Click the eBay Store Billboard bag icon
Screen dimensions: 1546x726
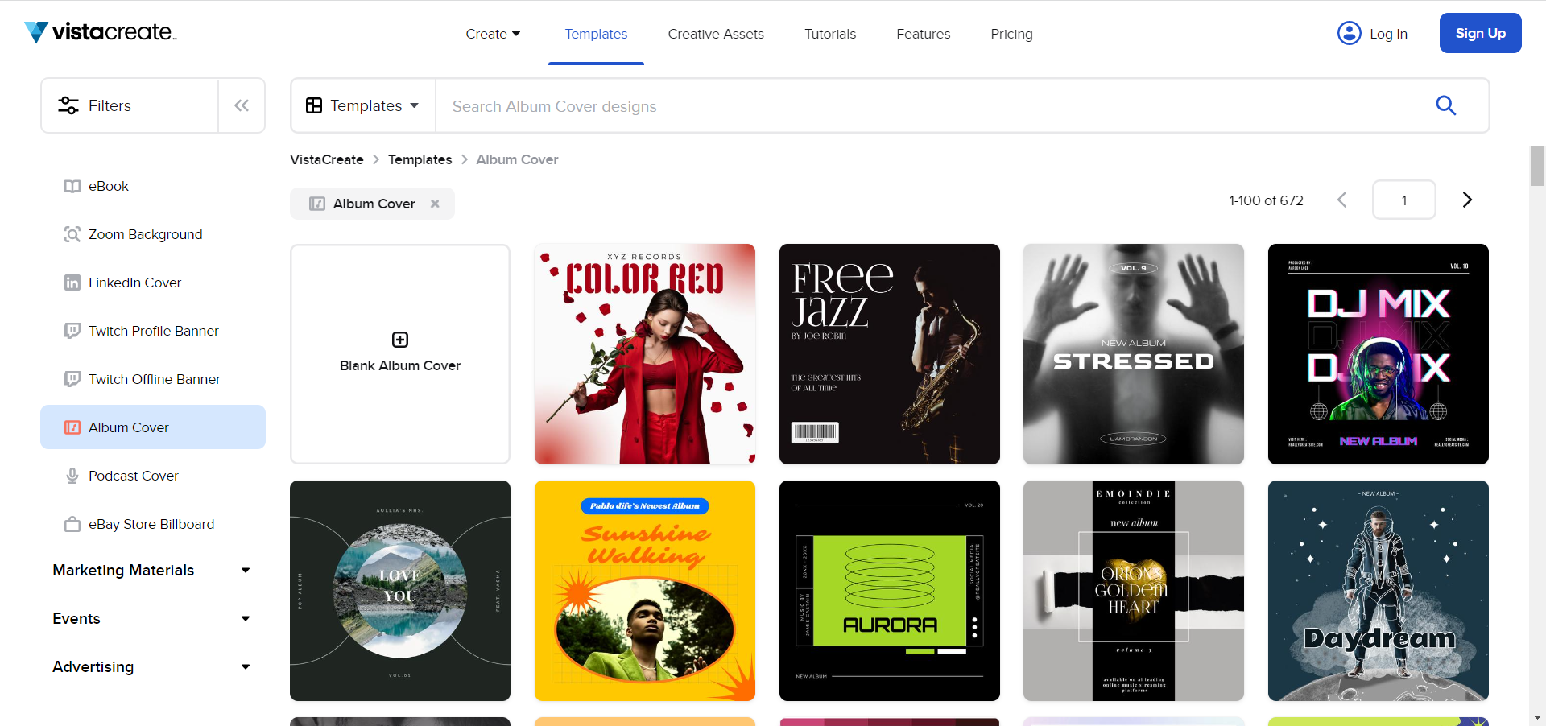(72, 524)
